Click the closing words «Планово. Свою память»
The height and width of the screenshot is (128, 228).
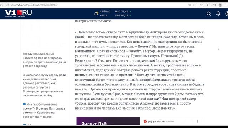[x=156, y=108]
